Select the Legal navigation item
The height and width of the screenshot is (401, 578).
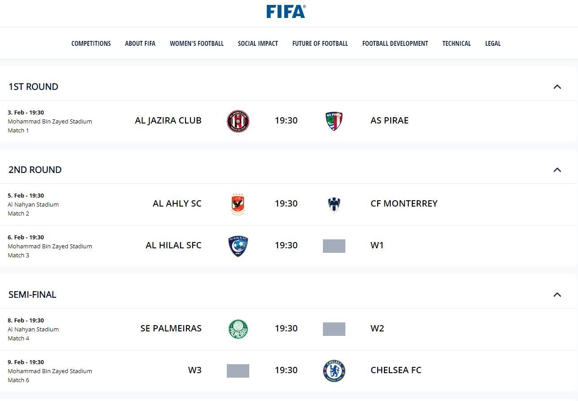[x=493, y=44]
